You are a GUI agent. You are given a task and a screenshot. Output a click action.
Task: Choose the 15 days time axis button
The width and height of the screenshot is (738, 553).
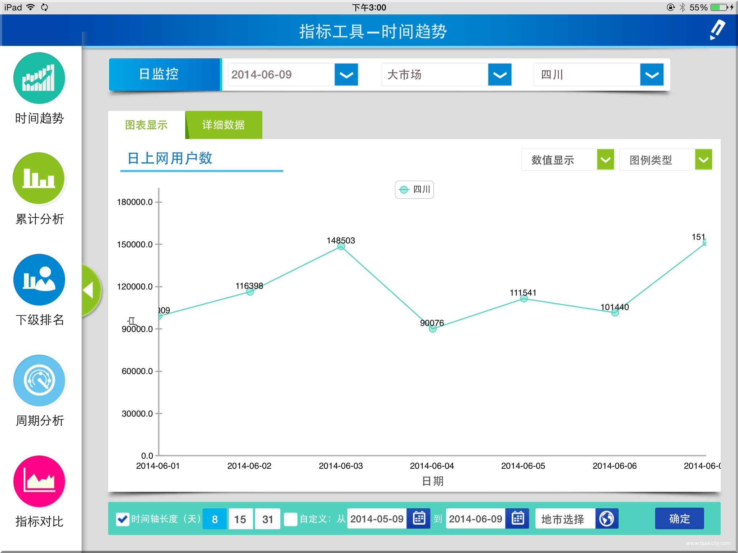coord(240,519)
